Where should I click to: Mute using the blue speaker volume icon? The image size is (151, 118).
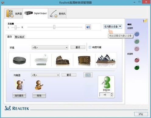pyautogui.click(x=88, y=27)
